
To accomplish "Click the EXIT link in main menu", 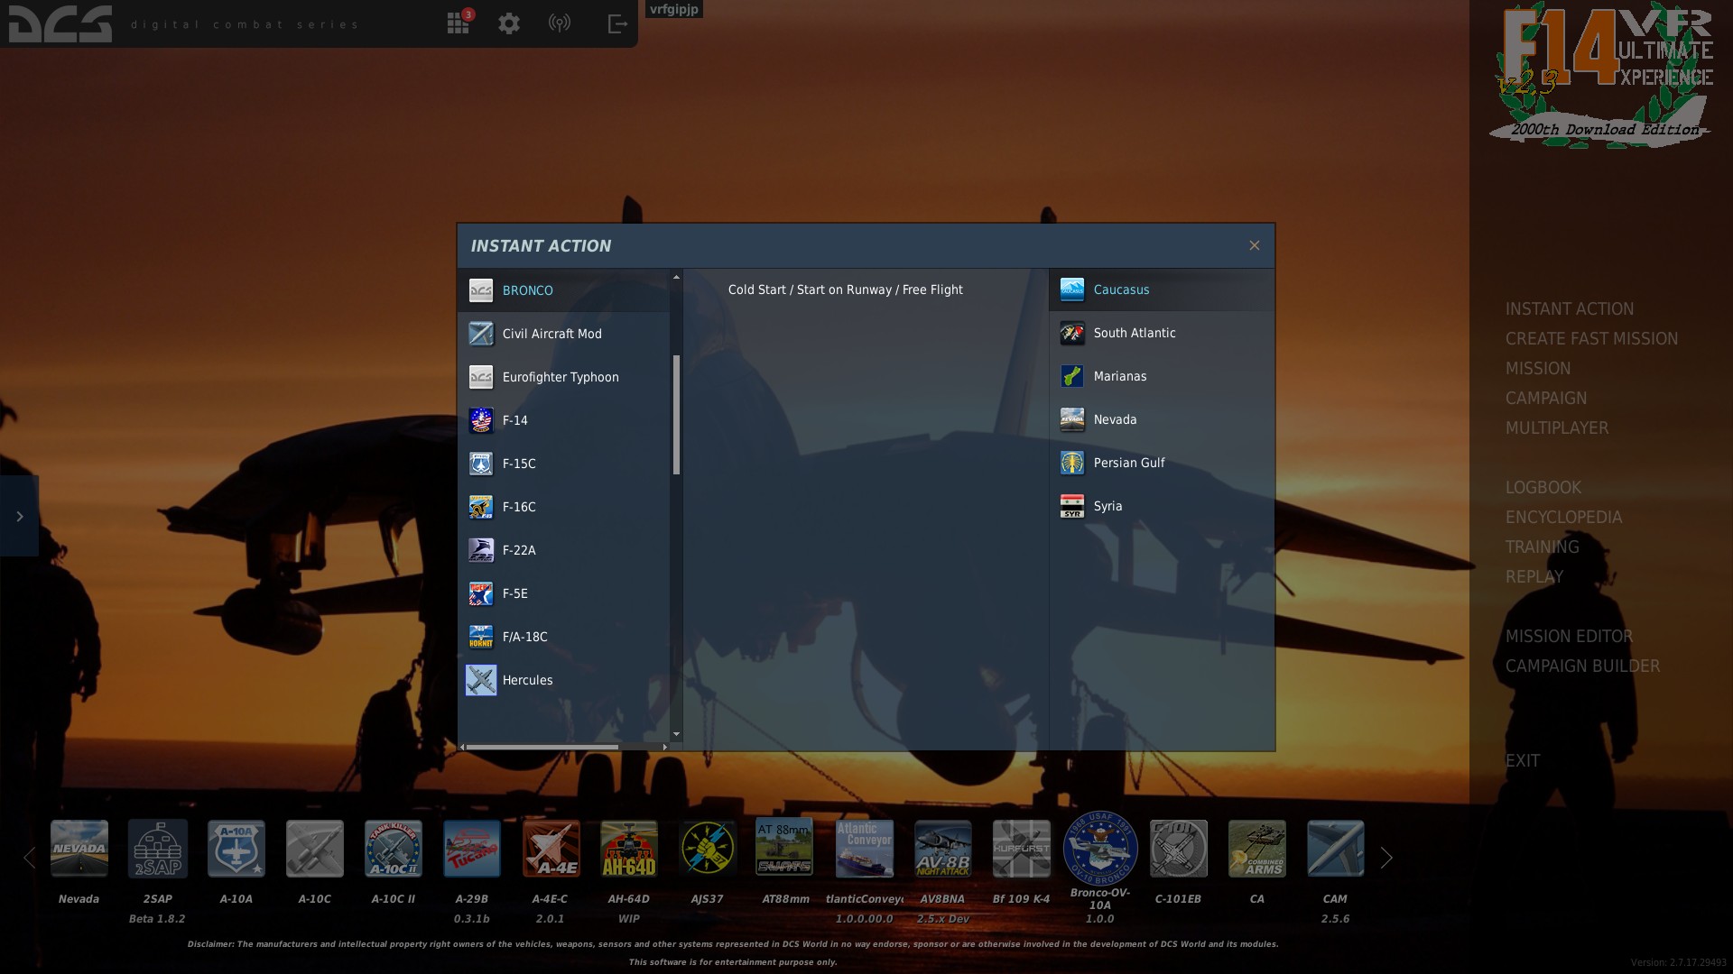I will [1522, 761].
